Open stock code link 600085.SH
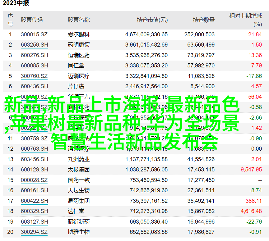The width and height of the screenshot is (269, 241). coord(34,66)
